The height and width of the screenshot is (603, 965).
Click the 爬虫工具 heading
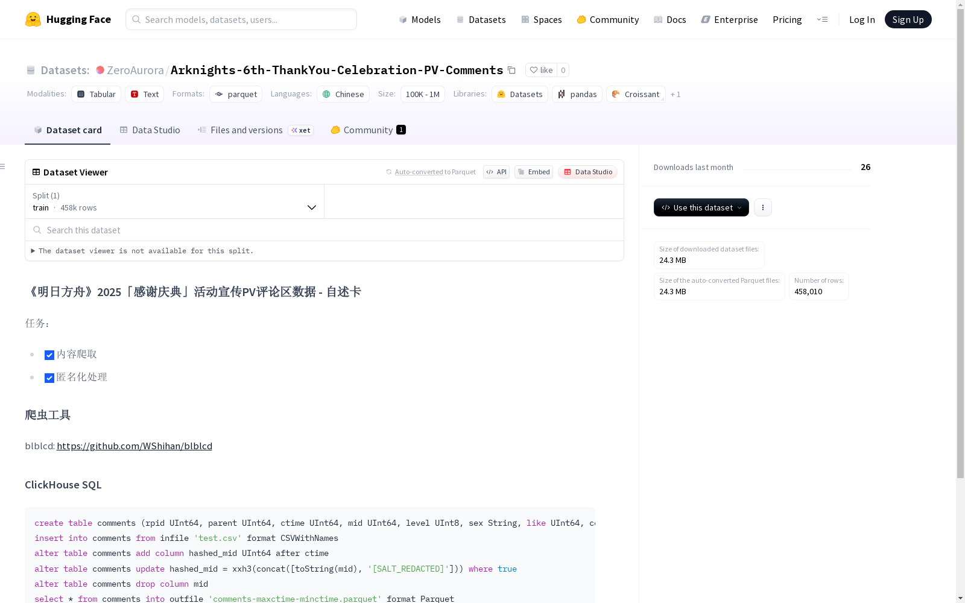[48, 415]
